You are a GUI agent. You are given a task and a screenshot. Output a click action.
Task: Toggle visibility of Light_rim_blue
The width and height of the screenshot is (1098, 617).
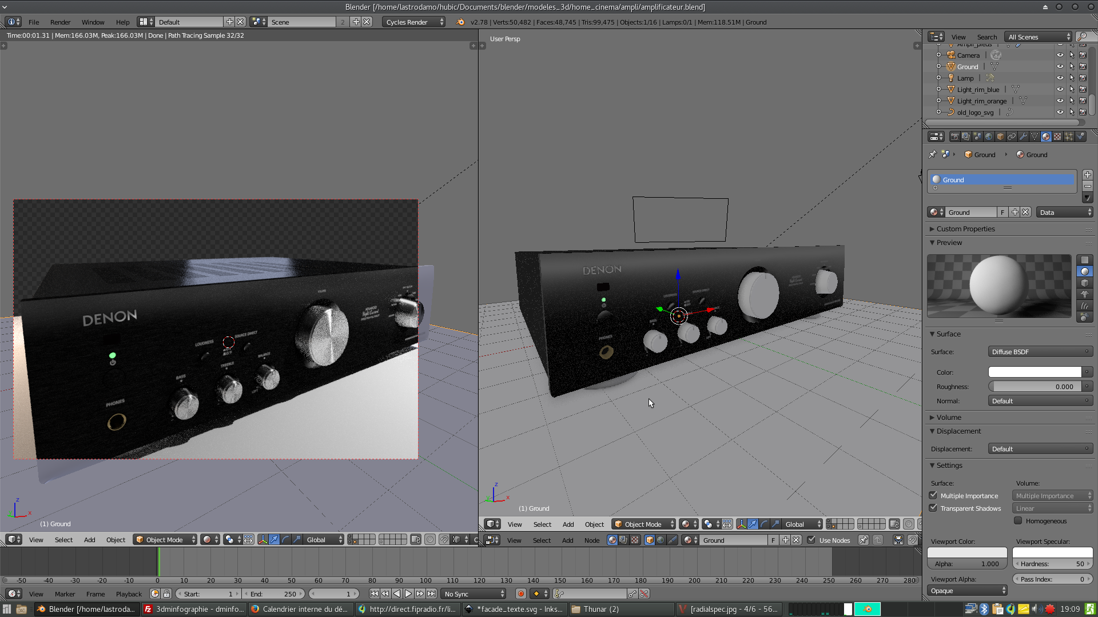(x=1060, y=90)
